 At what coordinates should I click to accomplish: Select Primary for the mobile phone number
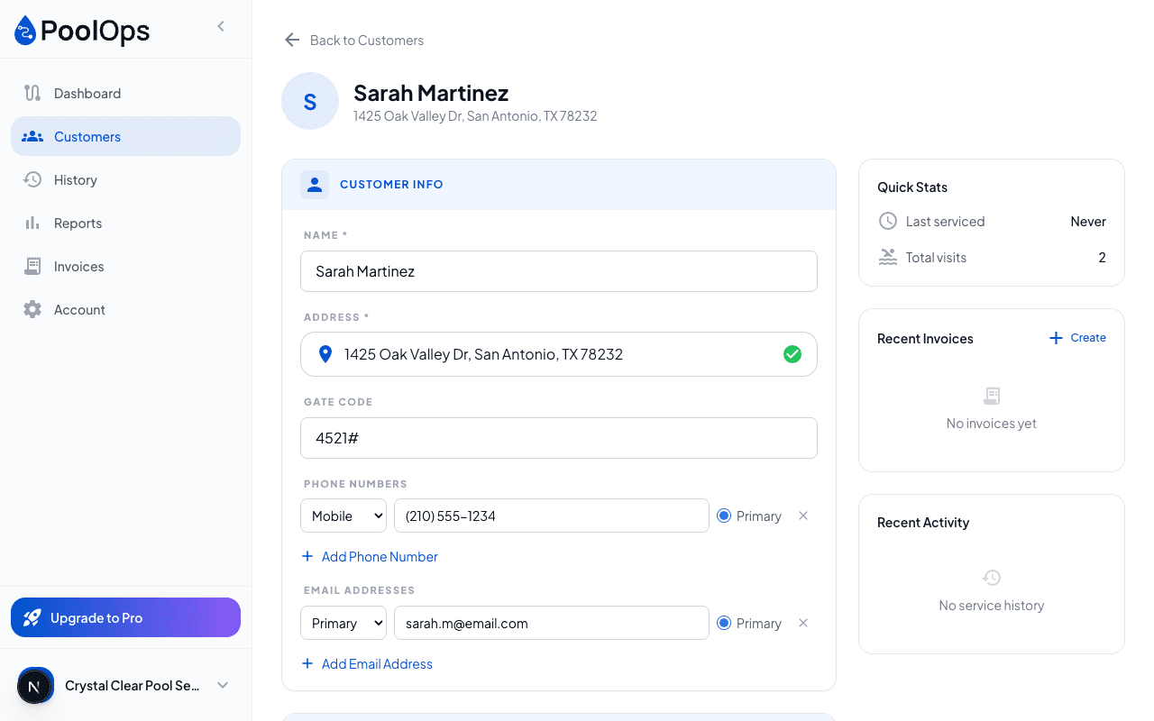tap(724, 516)
